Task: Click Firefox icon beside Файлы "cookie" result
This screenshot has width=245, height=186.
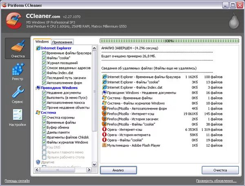Action: point(104,124)
